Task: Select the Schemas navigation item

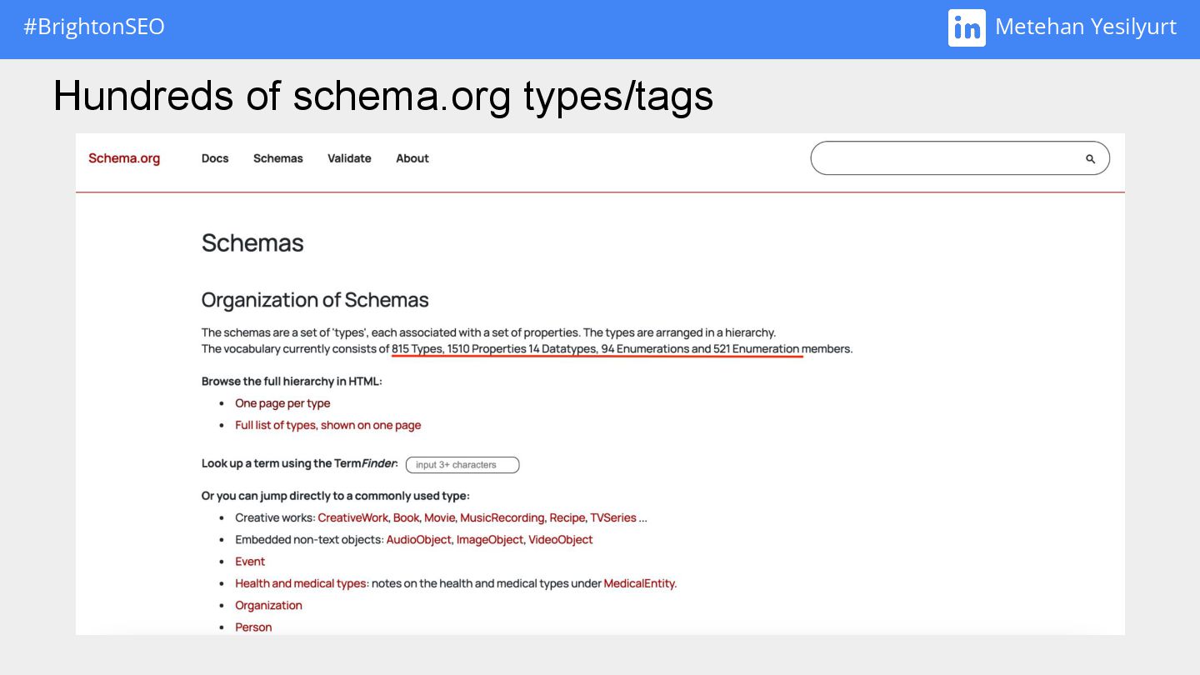Action: [x=278, y=158]
